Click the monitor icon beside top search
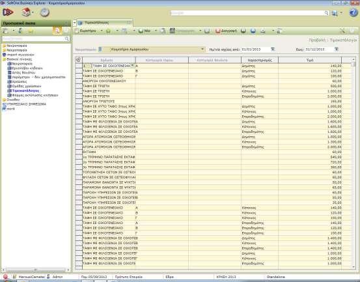360x282 pixels. click(x=335, y=13)
